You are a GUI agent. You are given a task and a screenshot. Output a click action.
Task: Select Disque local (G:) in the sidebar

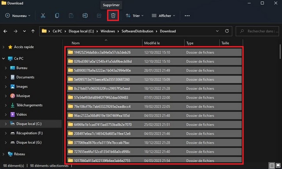click(29, 143)
